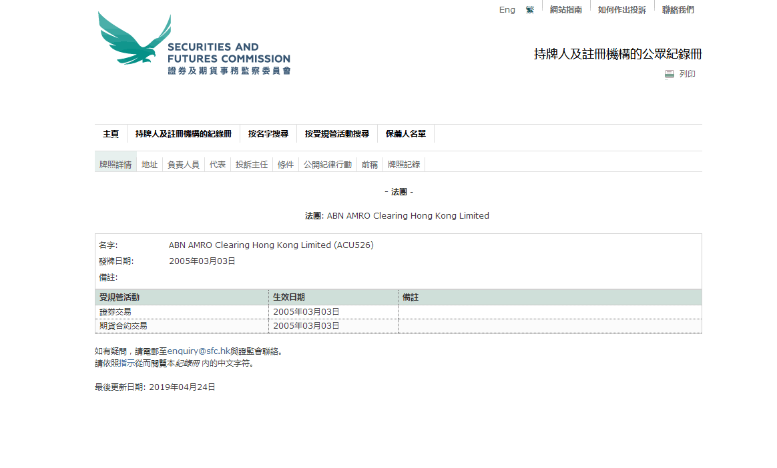Click the SFC eagle logo
The width and height of the screenshot is (777, 468).
point(194,43)
